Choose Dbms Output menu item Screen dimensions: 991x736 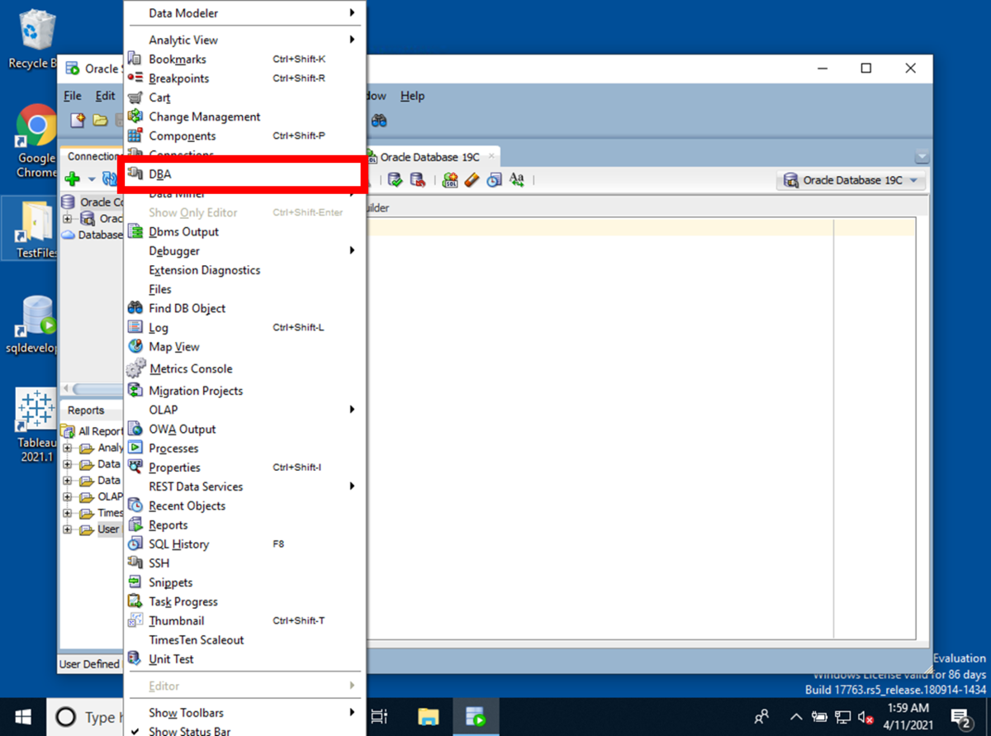pyautogui.click(x=244, y=232)
